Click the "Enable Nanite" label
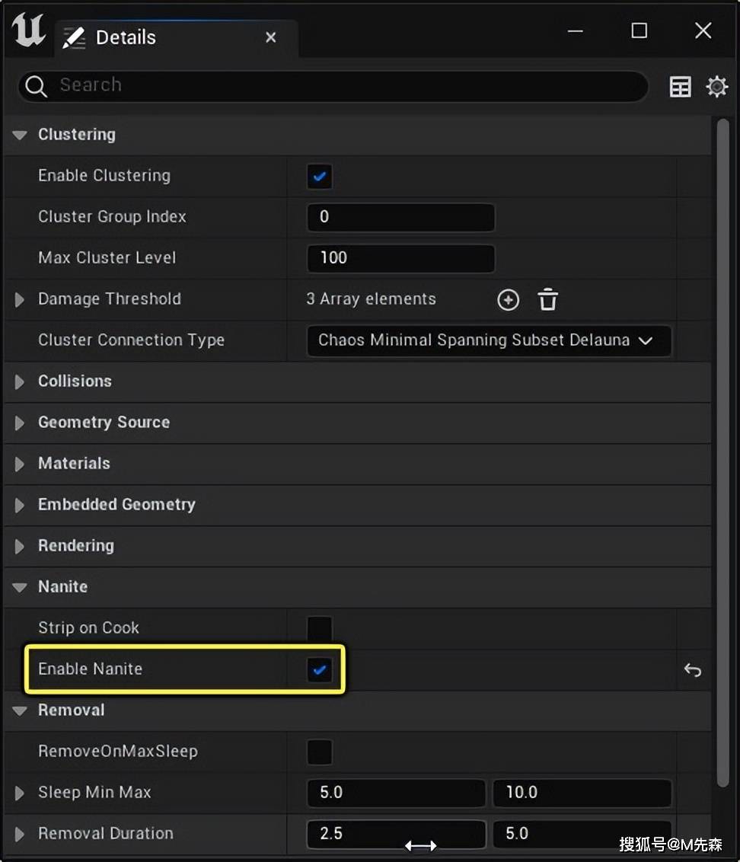Screen dimensions: 740x862 (90, 669)
